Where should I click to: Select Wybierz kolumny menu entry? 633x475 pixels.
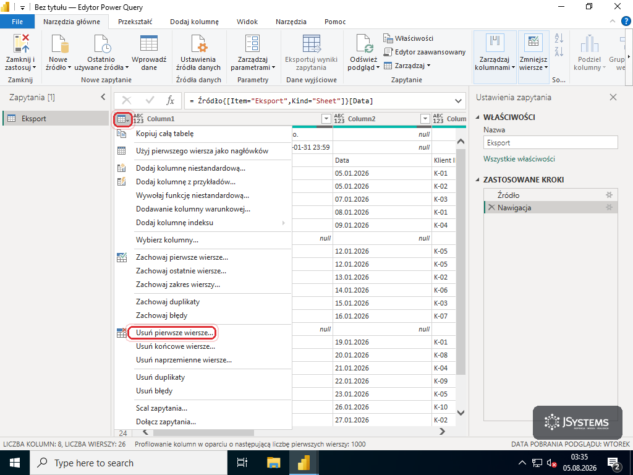point(203,241)
